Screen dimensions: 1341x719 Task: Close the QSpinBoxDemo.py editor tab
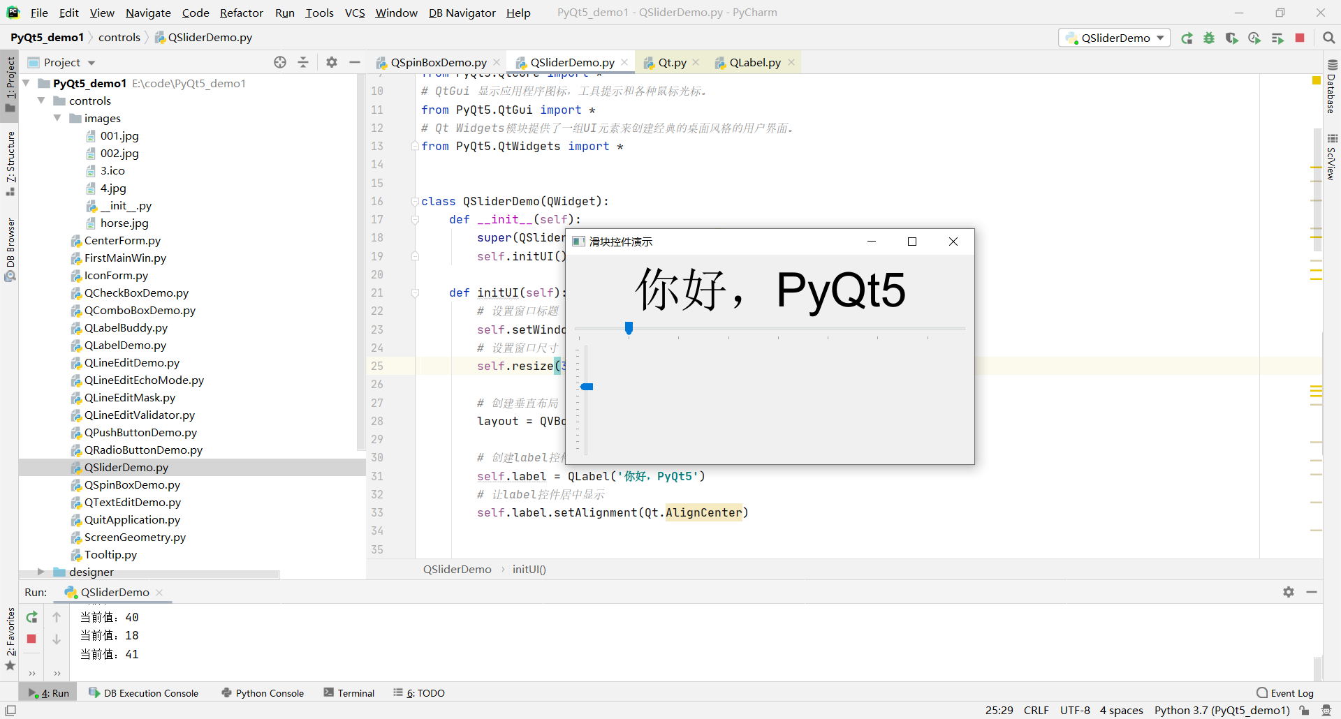point(497,62)
